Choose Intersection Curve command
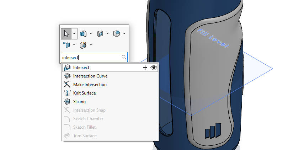Image resolution: width=304 pixels, height=150 pixels. tap(90, 76)
